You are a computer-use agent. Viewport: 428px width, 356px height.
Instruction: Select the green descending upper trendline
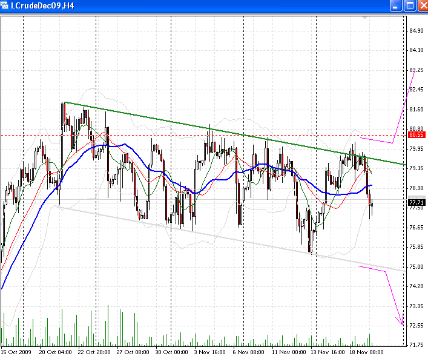coord(235,133)
